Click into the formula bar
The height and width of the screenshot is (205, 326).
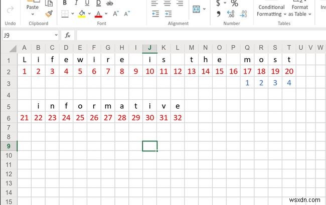201,35
